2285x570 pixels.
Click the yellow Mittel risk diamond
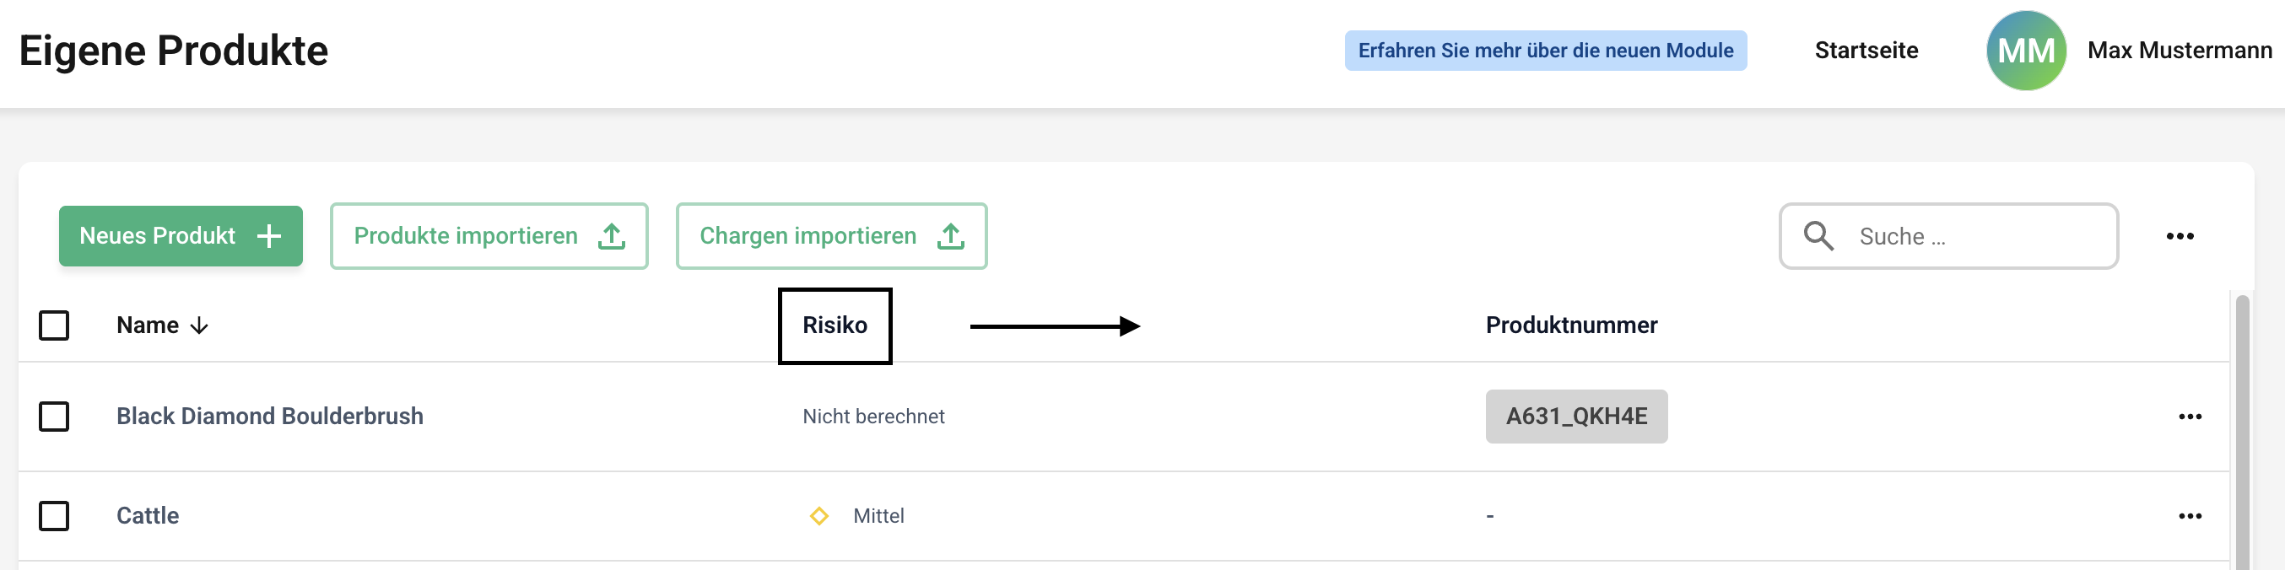click(x=818, y=516)
